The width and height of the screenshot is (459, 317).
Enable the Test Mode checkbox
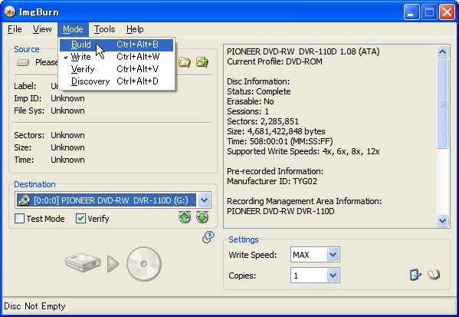19,219
